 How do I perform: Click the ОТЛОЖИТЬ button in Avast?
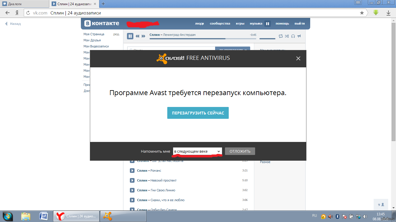click(240, 151)
